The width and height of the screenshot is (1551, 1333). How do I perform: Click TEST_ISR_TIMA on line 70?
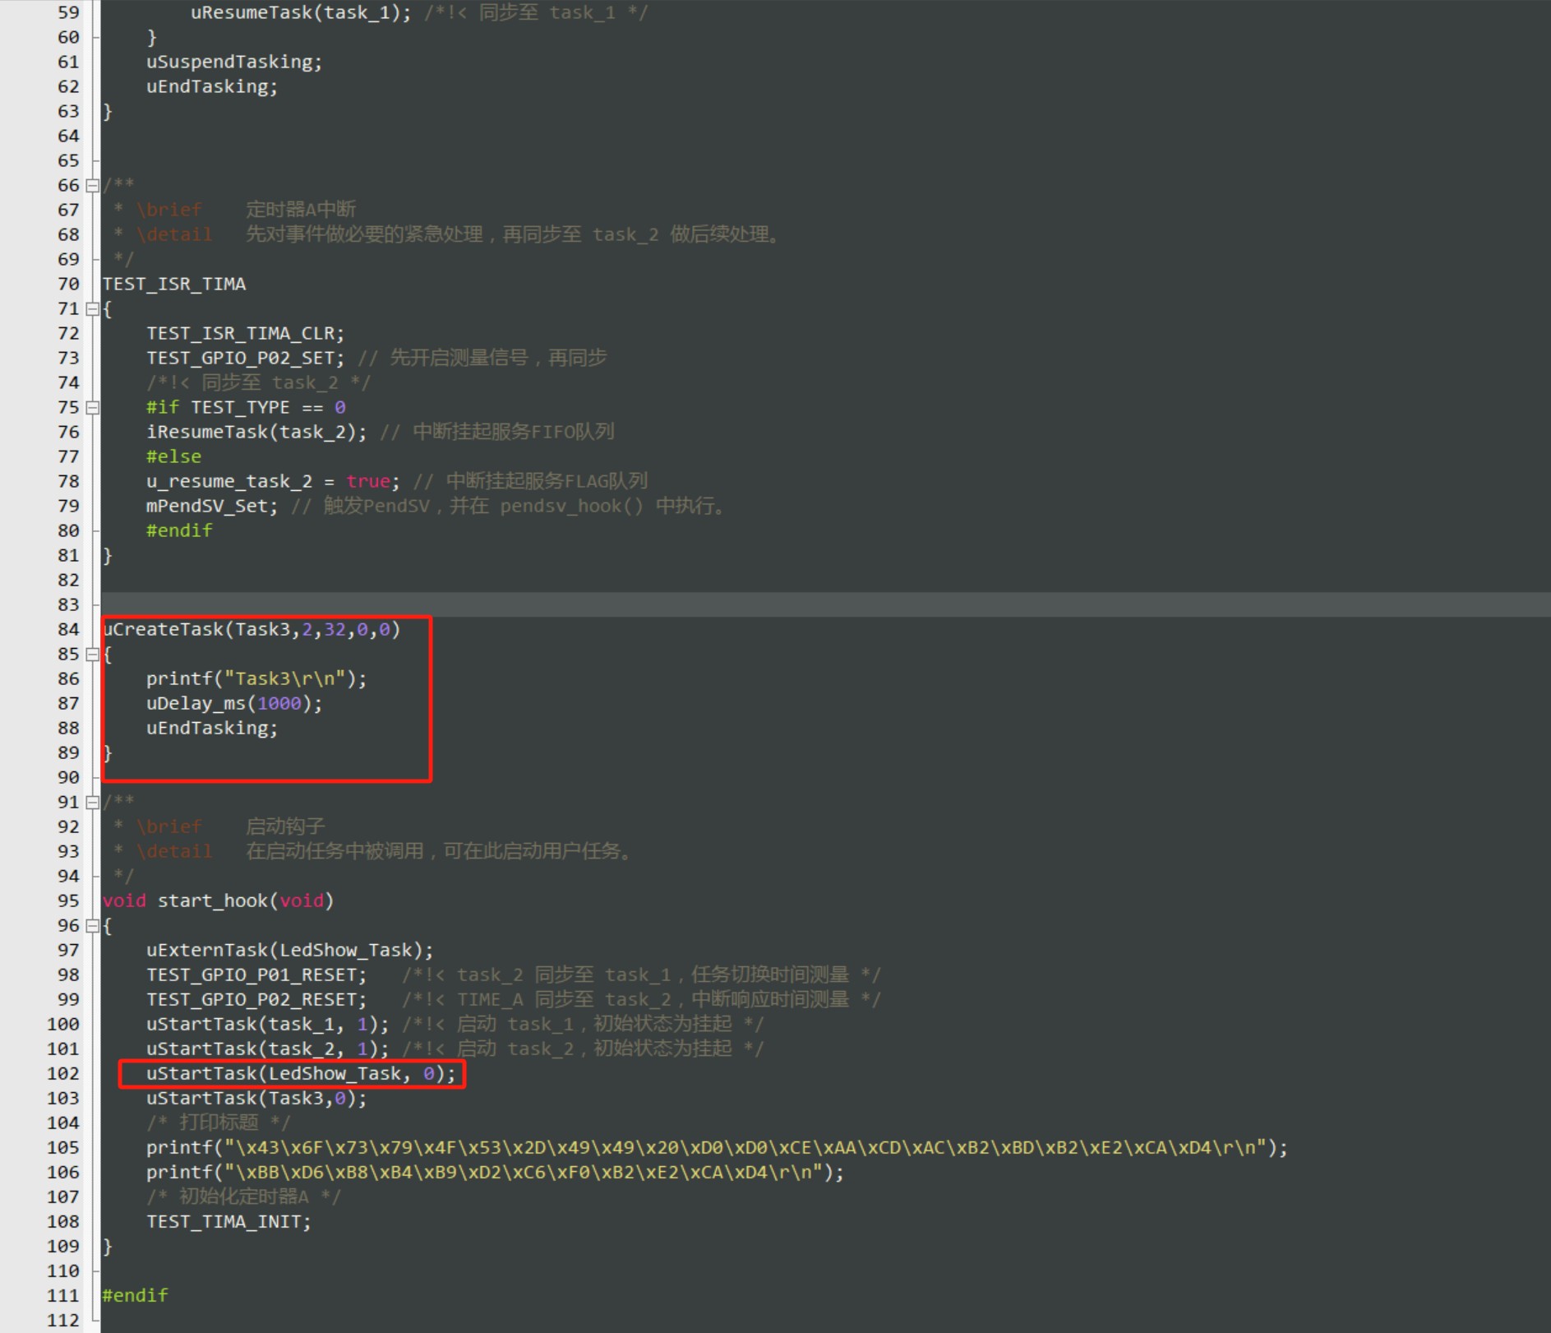tap(174, 284)
